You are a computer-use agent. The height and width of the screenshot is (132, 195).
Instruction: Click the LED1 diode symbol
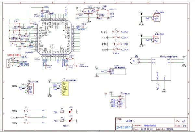click(x=70, y=112)
